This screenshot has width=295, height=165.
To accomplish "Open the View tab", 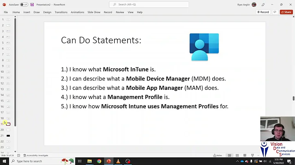I will click(130, 12).
